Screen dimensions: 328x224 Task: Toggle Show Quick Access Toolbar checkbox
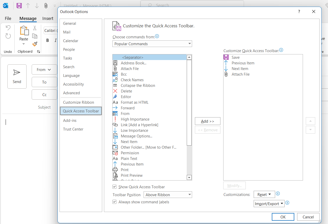[114, 187]
